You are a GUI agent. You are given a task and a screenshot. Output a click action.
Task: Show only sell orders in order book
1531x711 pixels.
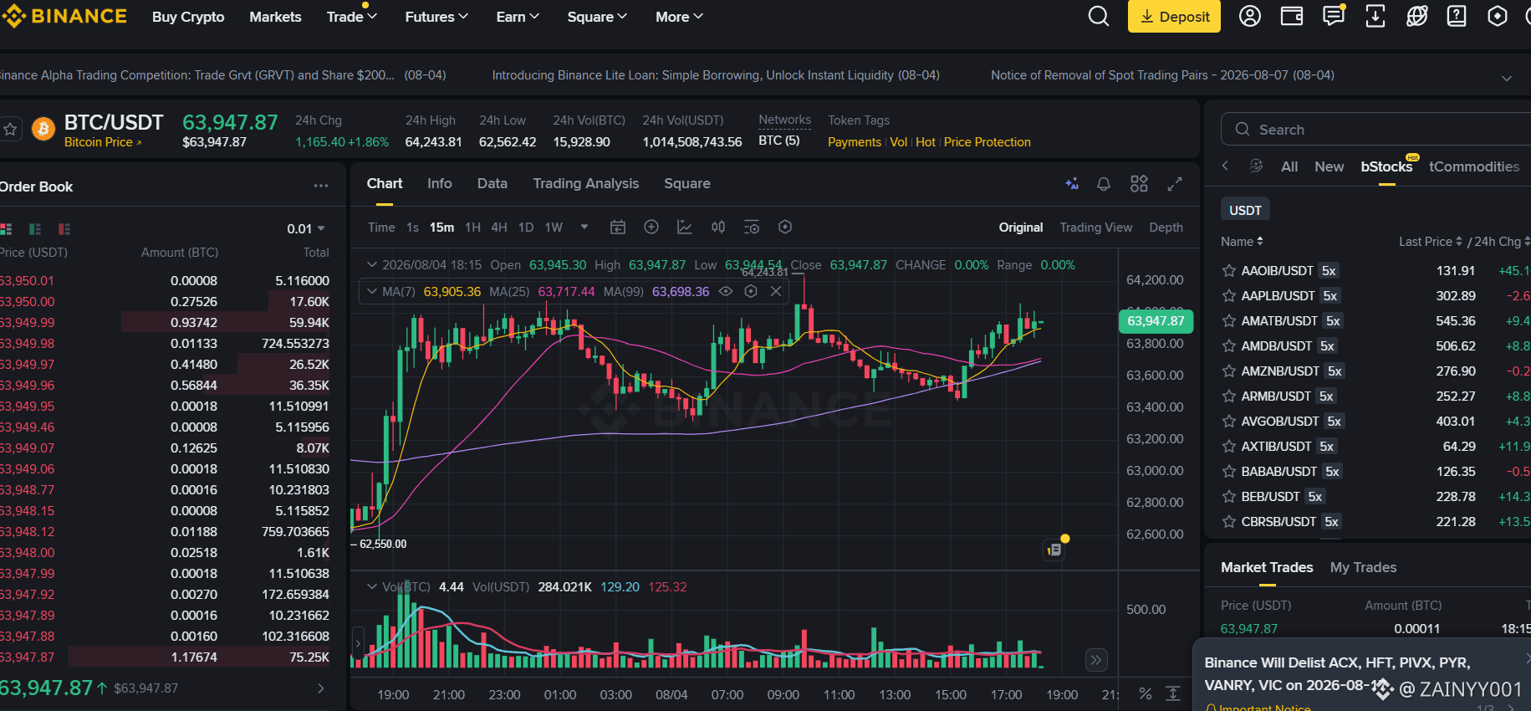(64, 228)
